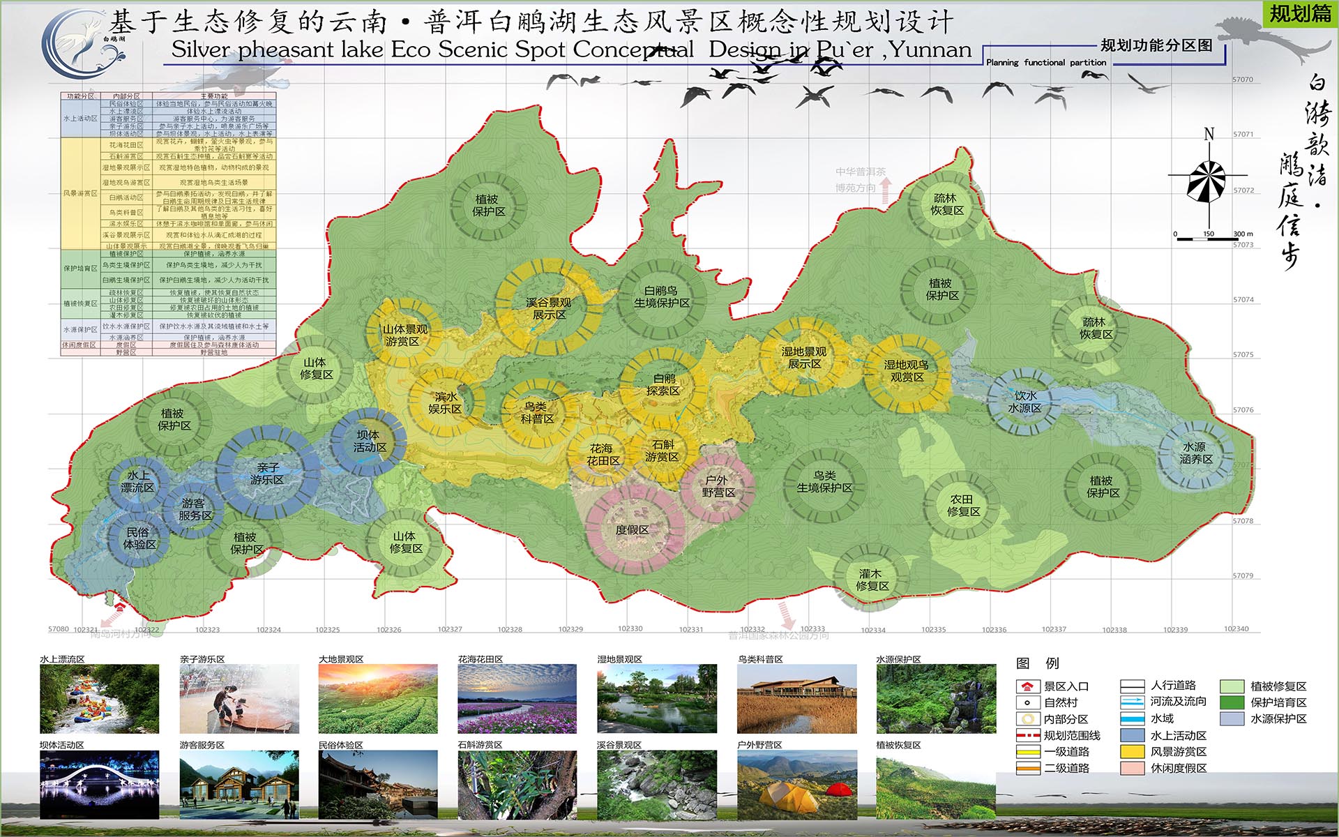Click the blue 亲子游乐区 ring on map

(x=268, y=474)
